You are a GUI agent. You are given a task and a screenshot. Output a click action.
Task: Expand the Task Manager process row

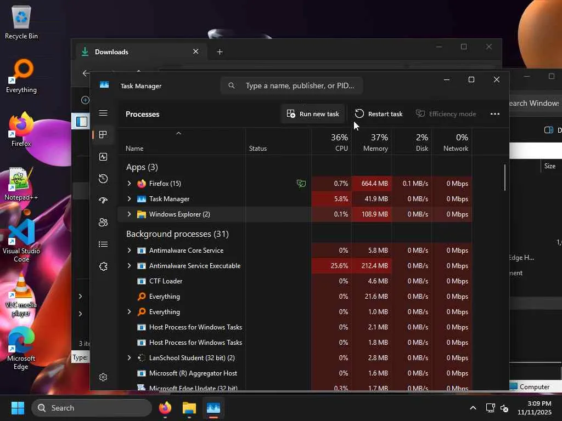129,198
